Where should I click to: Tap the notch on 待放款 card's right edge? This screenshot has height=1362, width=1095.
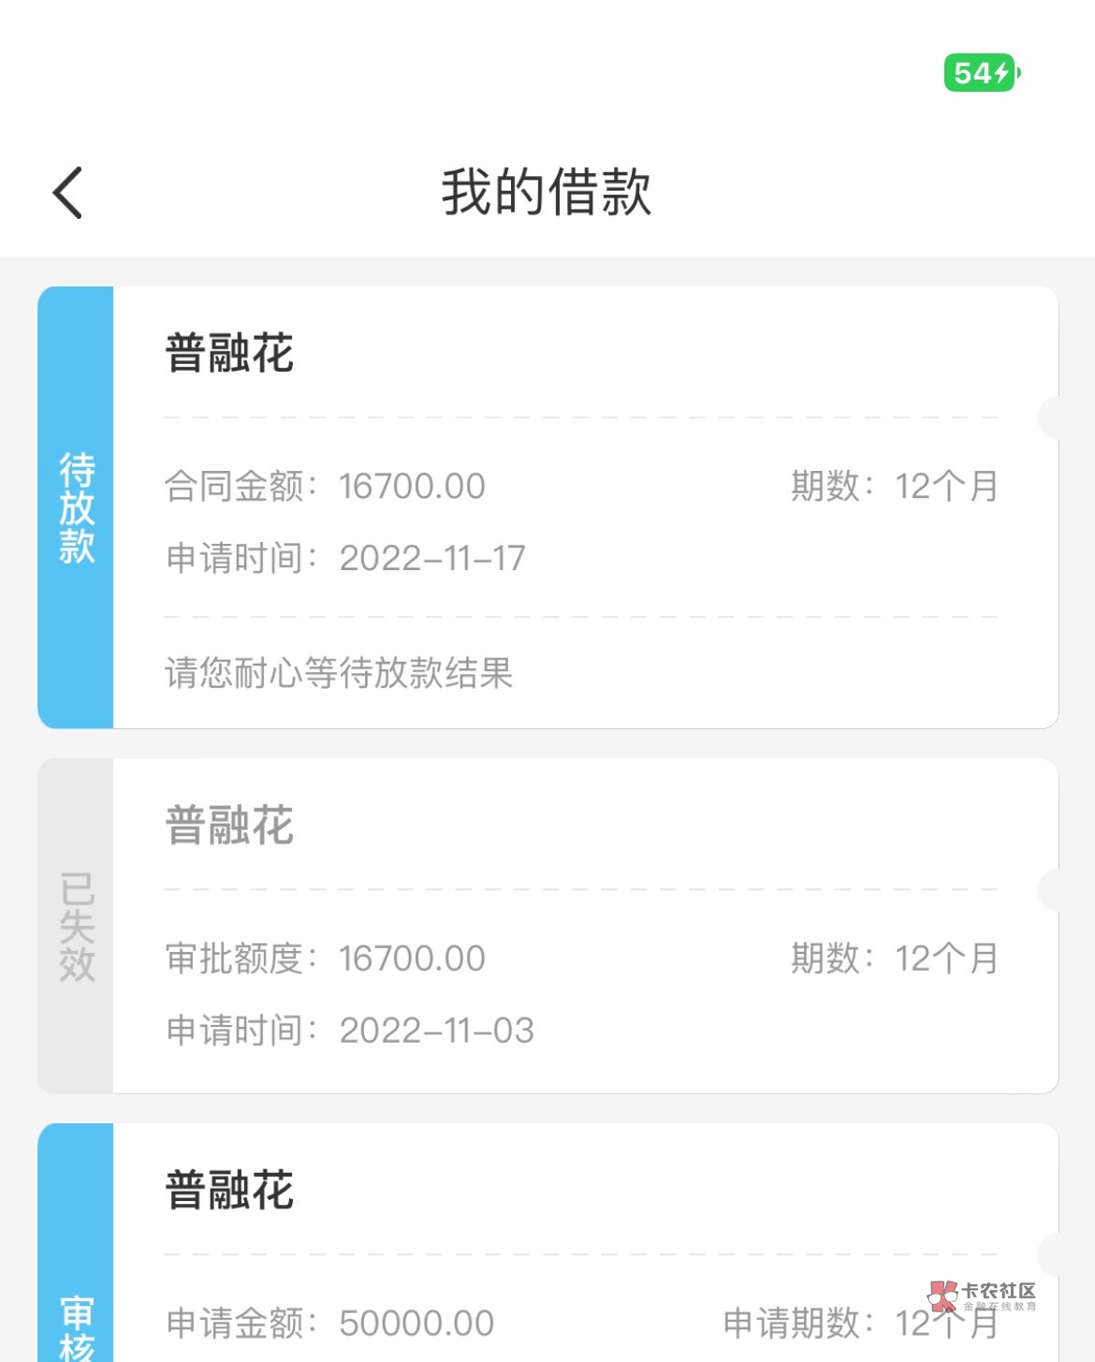click(x=1048, y=417)
